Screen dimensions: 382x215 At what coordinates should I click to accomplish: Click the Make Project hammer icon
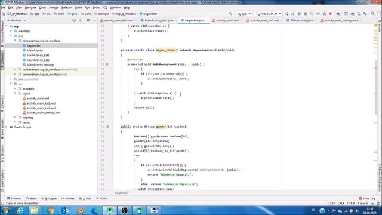(x=230, y=14)
